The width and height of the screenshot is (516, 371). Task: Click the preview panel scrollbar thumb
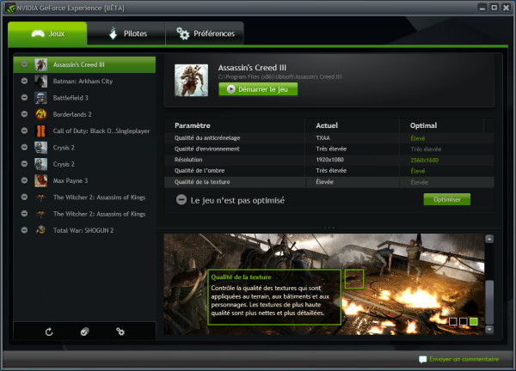pyautogui.click(x=489, y=301)
